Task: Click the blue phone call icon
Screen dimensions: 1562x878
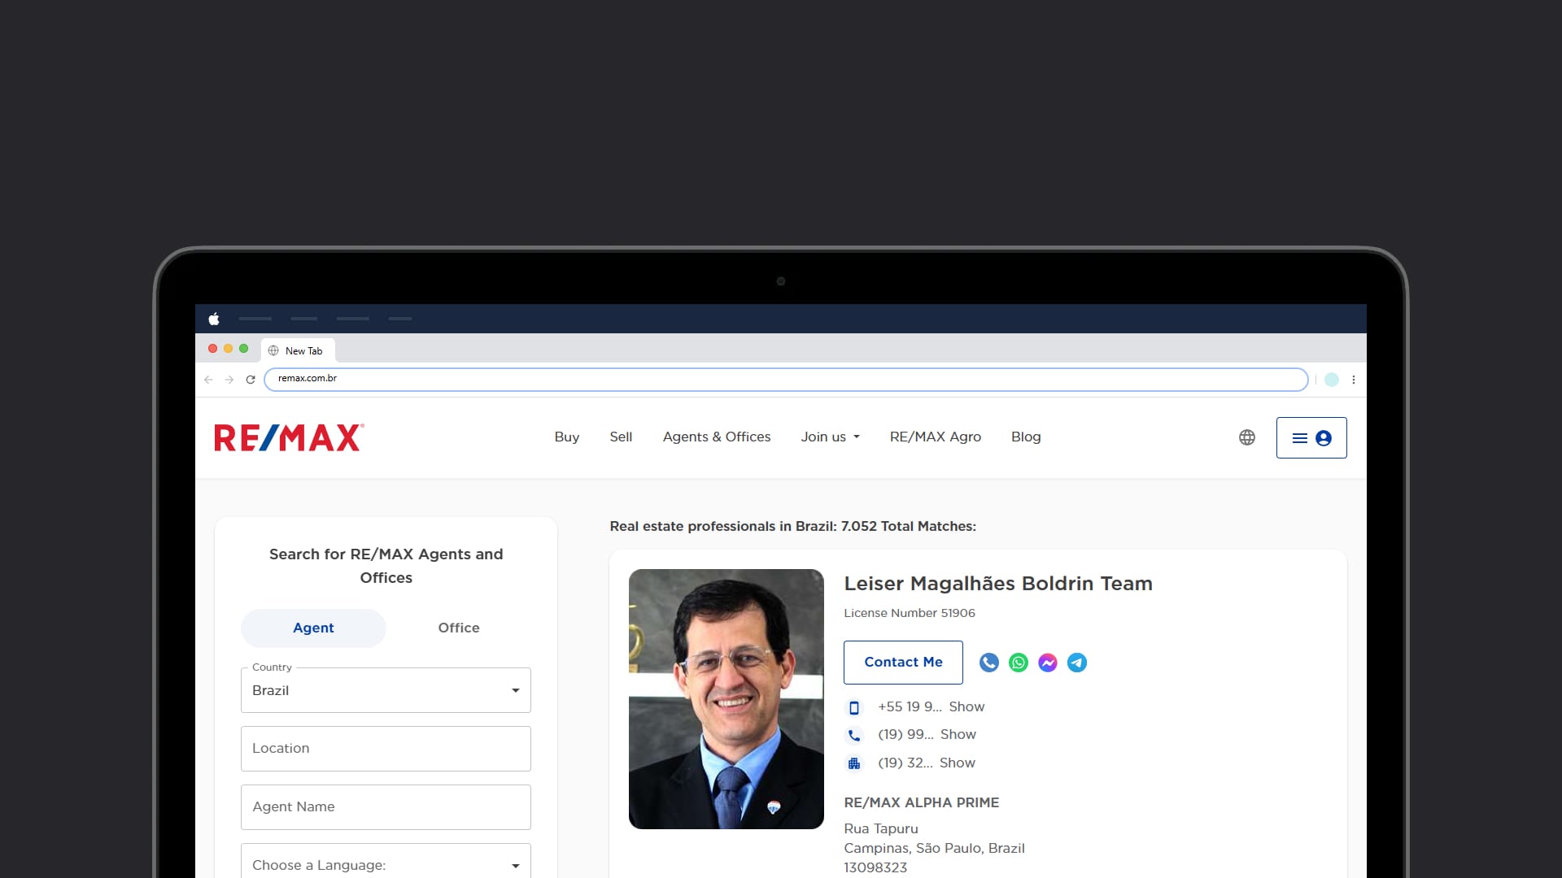Action: coord(988,663)
